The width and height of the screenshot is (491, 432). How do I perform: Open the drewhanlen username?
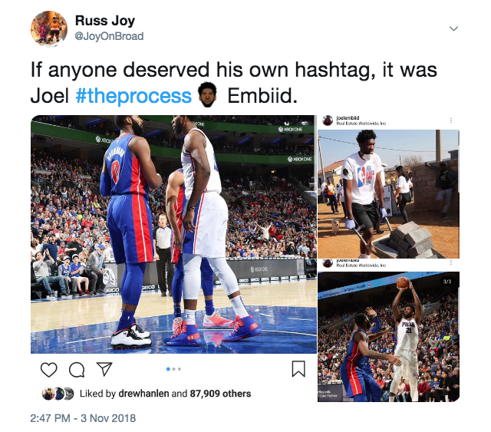point(143,394)
